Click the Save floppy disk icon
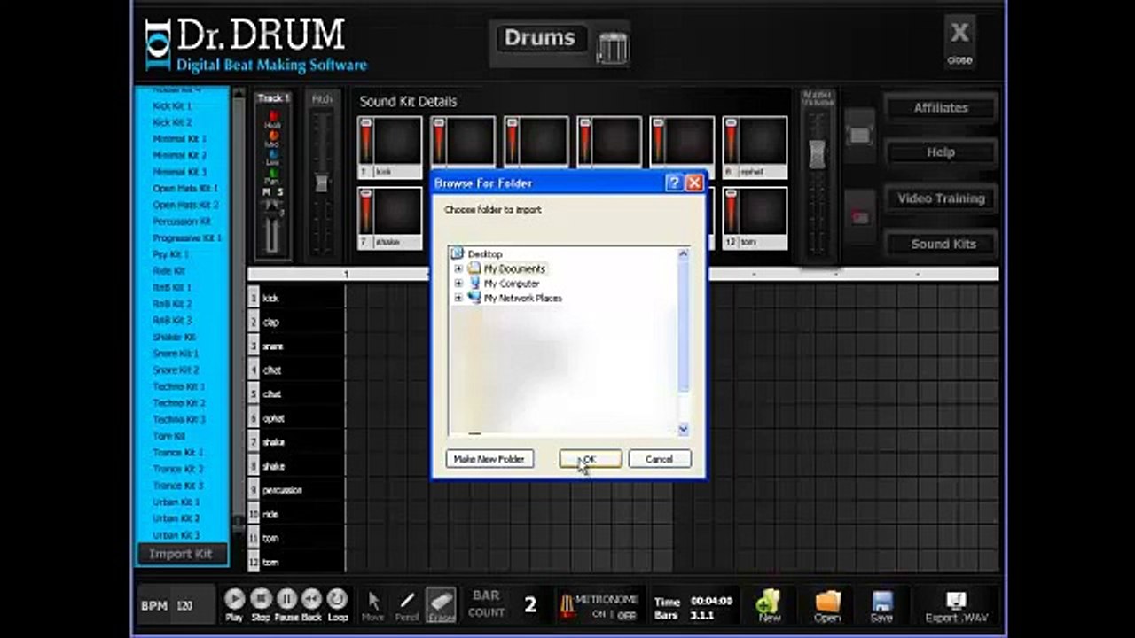This screenshot has height=638, width=1135. coord(881,605)
